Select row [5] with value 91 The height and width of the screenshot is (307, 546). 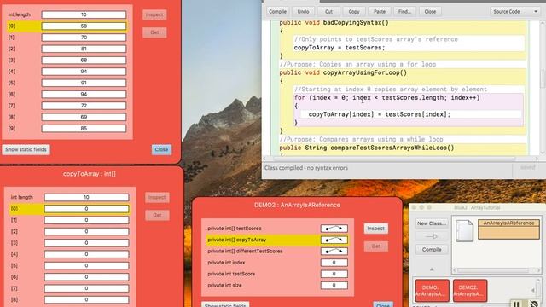(67, 83)
